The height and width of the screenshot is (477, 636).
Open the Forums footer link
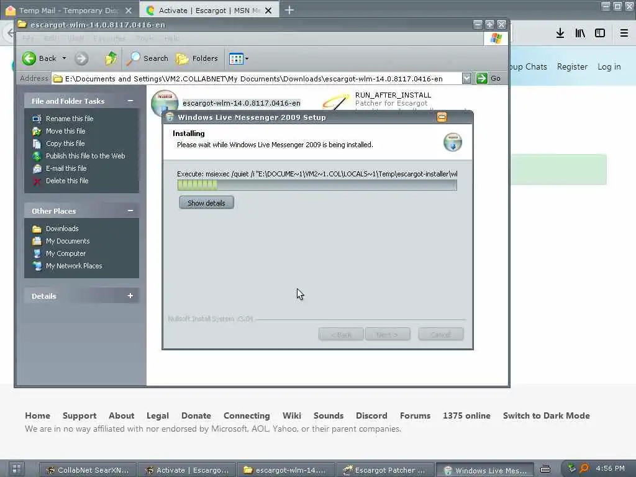(x=415, y=416)
